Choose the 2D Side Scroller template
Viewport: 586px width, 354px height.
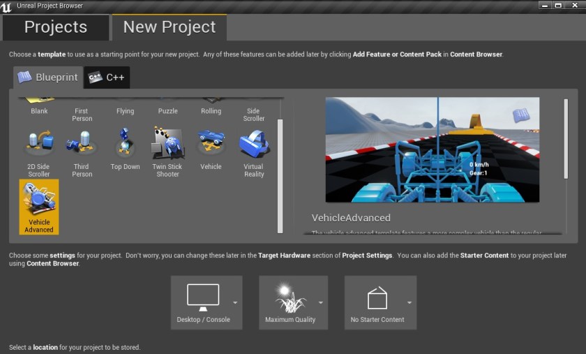39,152
